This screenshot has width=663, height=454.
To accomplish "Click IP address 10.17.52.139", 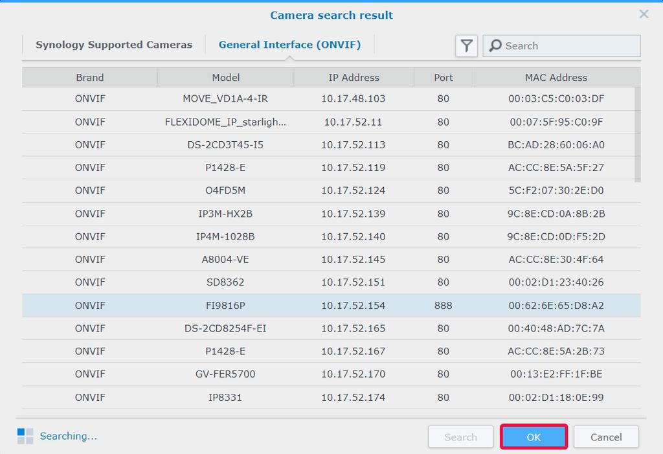I will 353,214.
